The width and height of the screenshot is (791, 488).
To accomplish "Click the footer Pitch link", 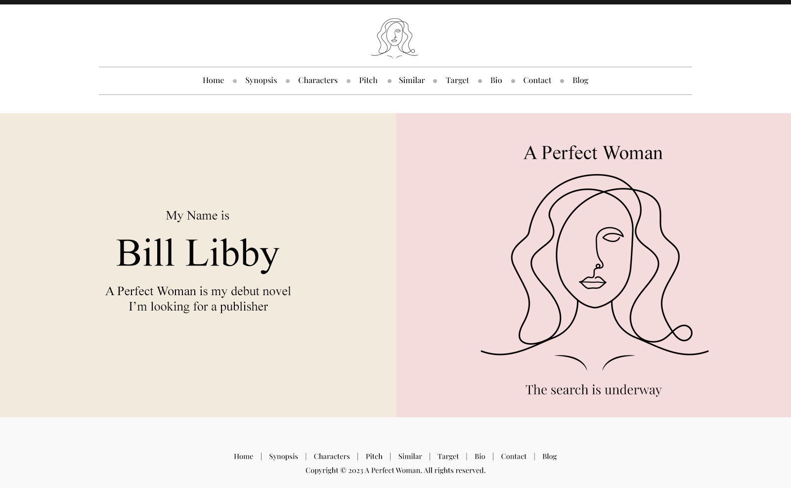I will coord(374,456).
